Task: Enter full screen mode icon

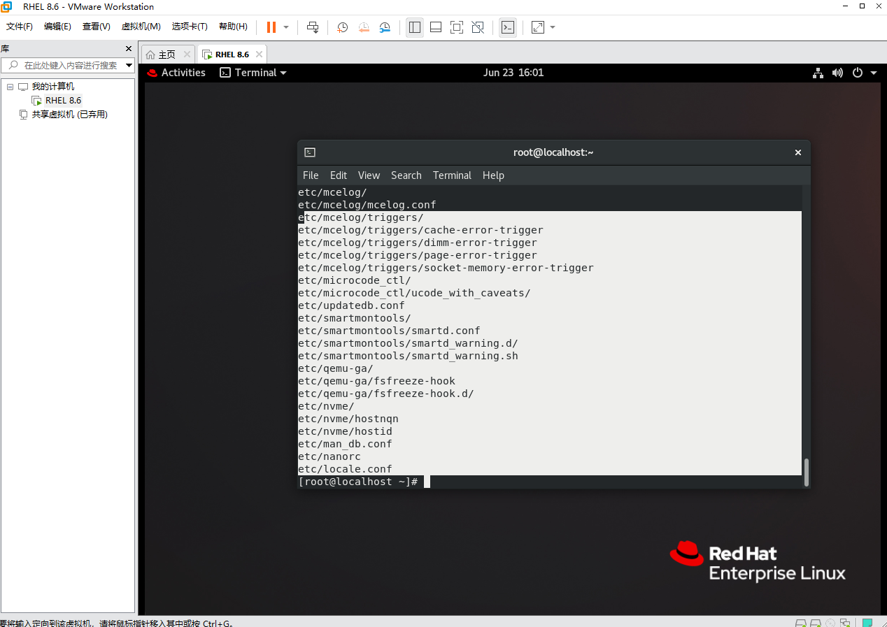Action: pyautogui.click(x=457, y=27)
